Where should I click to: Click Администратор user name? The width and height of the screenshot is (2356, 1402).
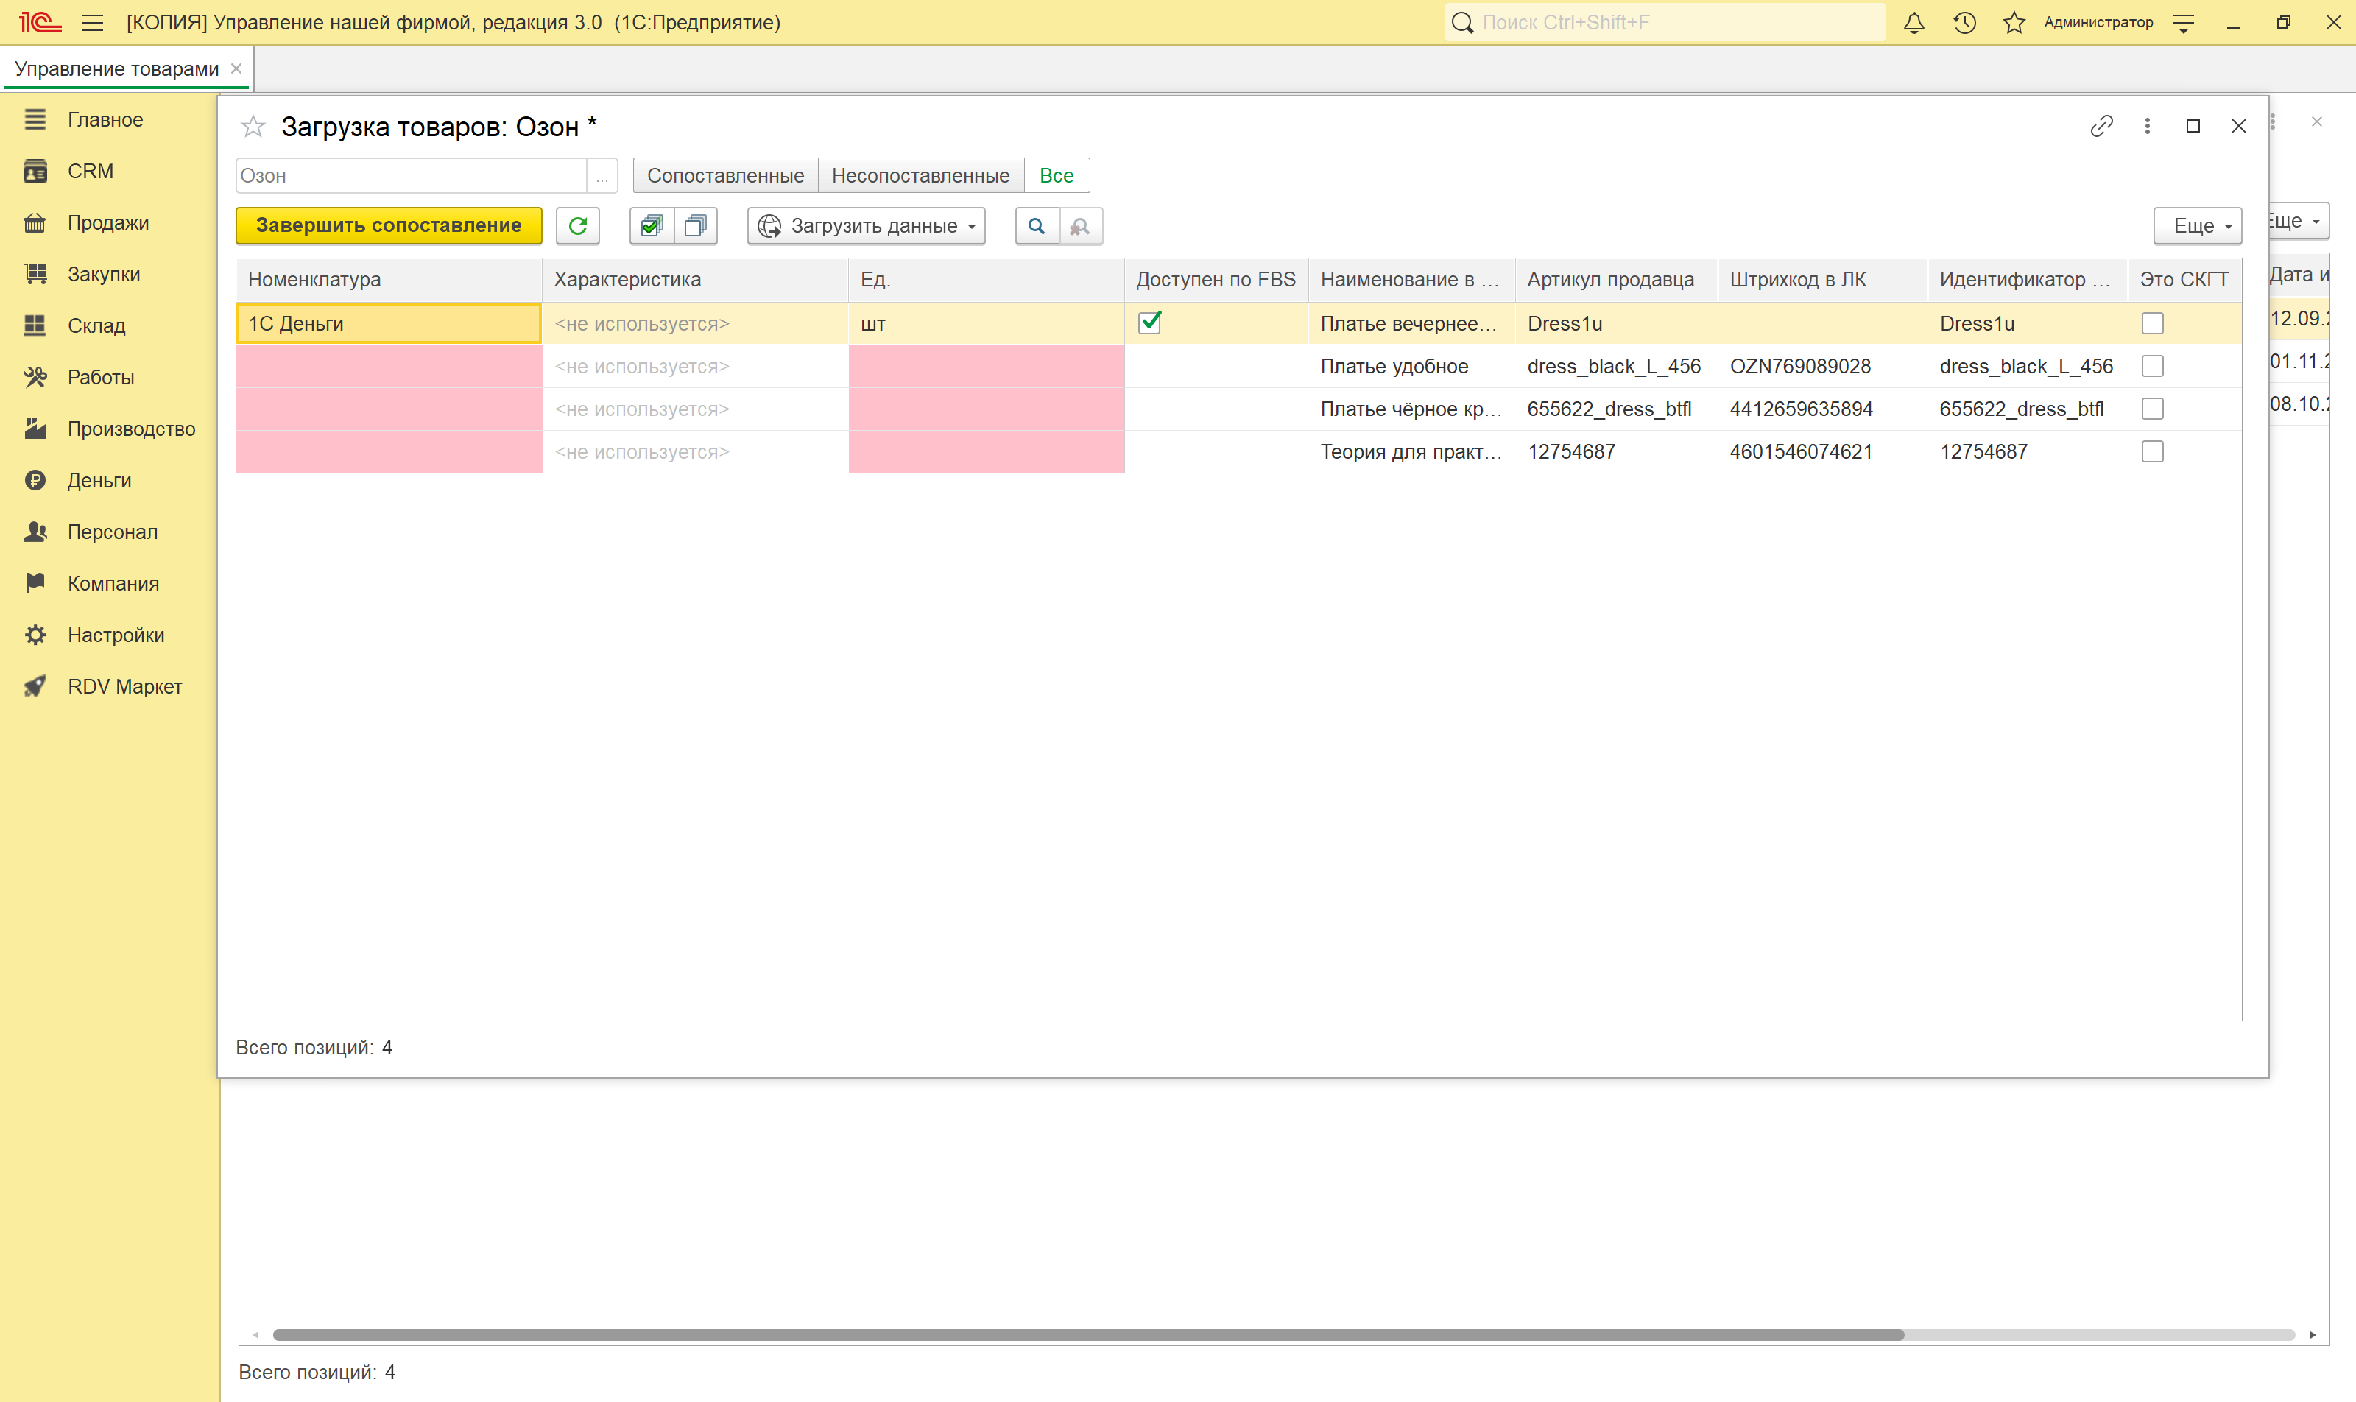[2098, 23]
